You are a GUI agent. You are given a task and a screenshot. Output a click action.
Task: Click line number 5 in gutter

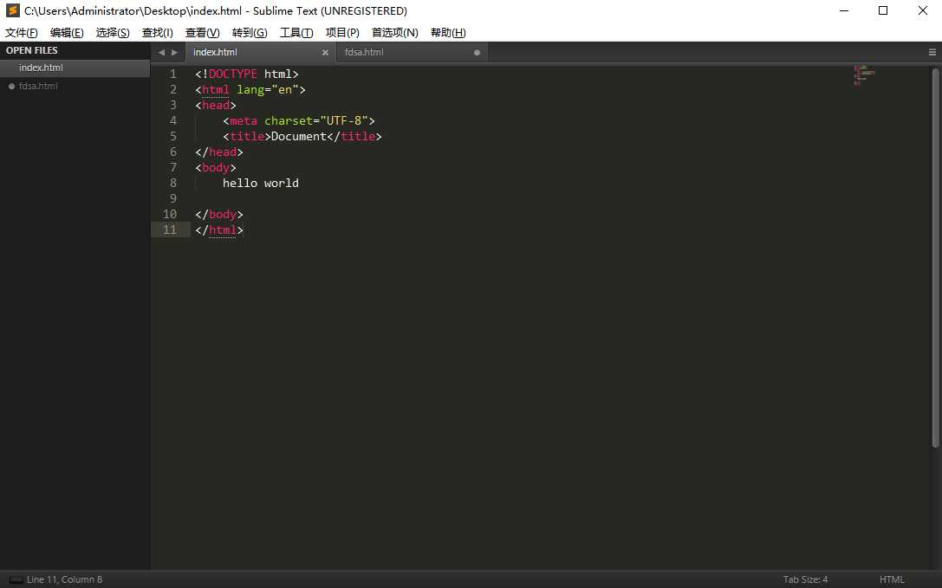pos(173,136)
